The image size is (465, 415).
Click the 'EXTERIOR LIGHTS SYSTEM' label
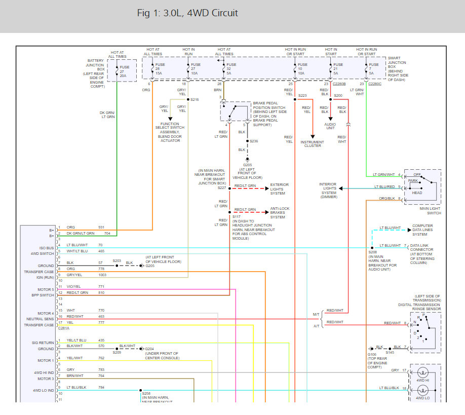pyautogui.click(x=280, y=189)
